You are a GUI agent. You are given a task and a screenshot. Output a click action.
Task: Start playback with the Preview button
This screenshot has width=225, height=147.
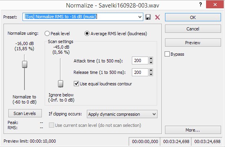tap(193, 43)
